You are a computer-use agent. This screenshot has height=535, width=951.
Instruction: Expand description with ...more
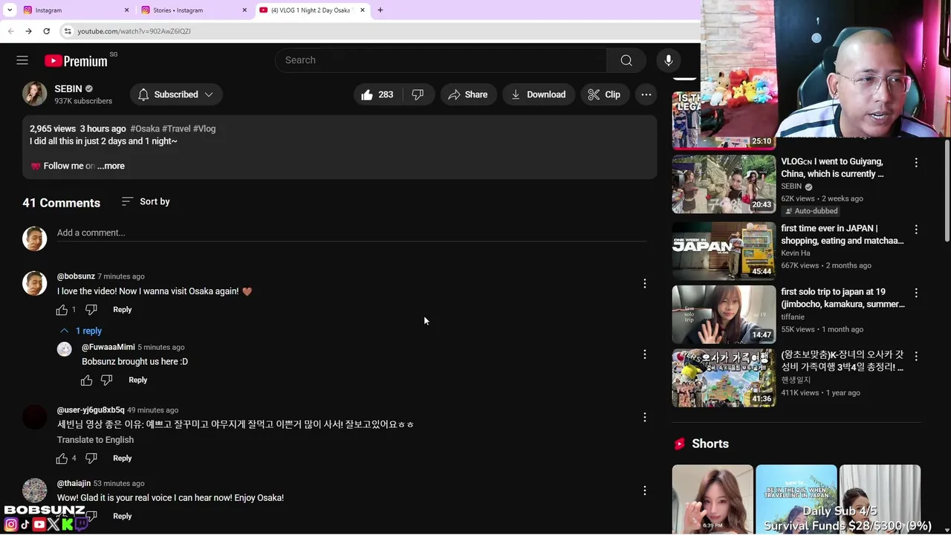point(111,166)
